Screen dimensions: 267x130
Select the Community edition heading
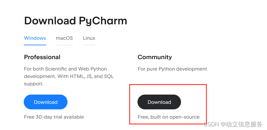click(x=155, y=57)
